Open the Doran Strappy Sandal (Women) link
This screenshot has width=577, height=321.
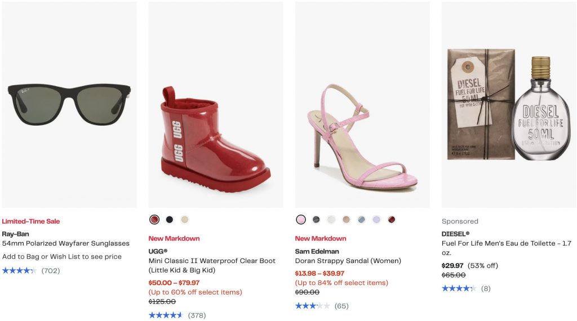click(x=348, y=261)
